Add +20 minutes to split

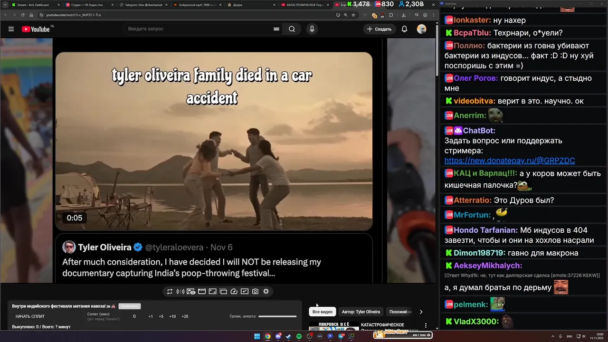point(185,316)
